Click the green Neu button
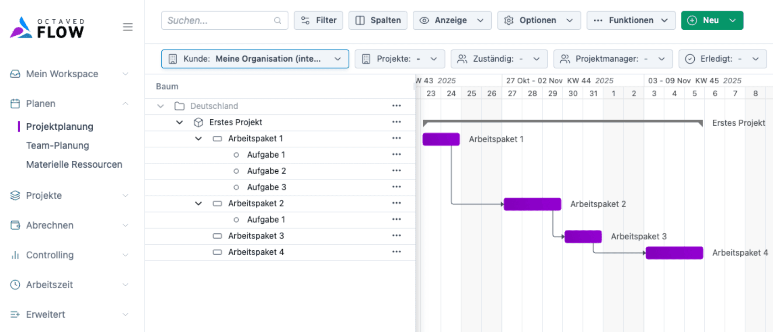This screenshot has width=773, height=332. (x=712, y=21)
